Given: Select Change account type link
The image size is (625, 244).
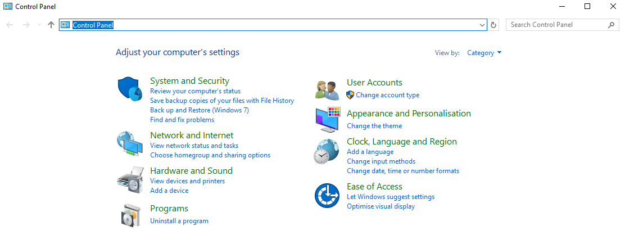Looking at the screenshot, I should click(x=387, y=95).
